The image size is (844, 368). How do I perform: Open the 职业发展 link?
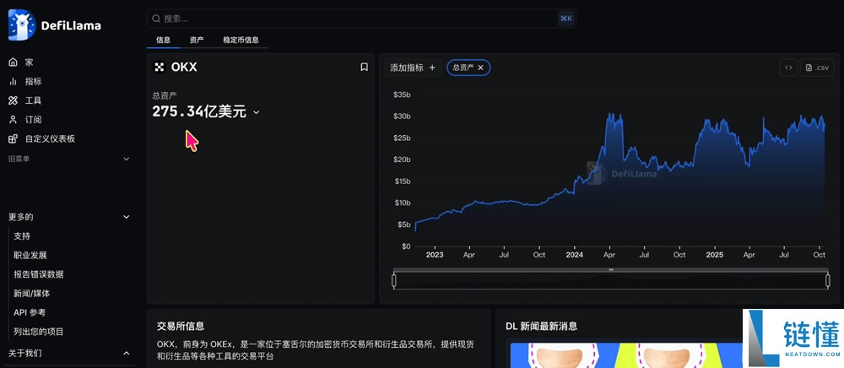point(30,255)
